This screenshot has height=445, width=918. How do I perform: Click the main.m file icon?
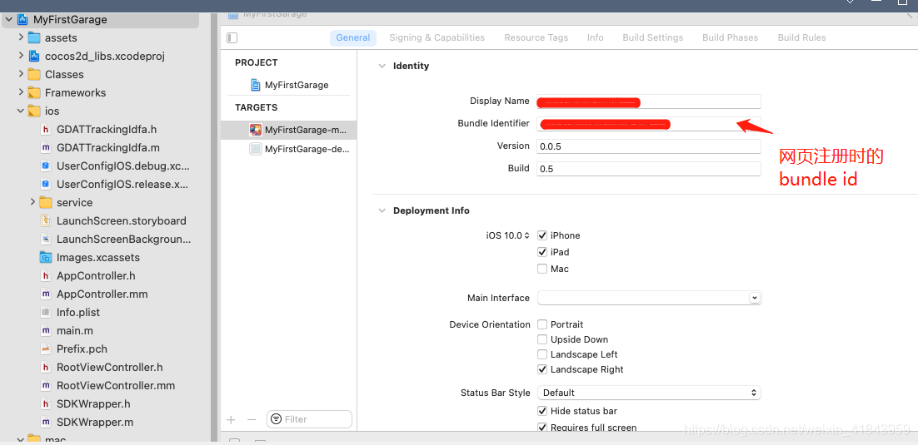pos(46,330)
